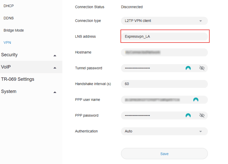The width and height of the screenshot is (228, 164).
Task: Select the VPN menu item
Action: coord(7,42)
